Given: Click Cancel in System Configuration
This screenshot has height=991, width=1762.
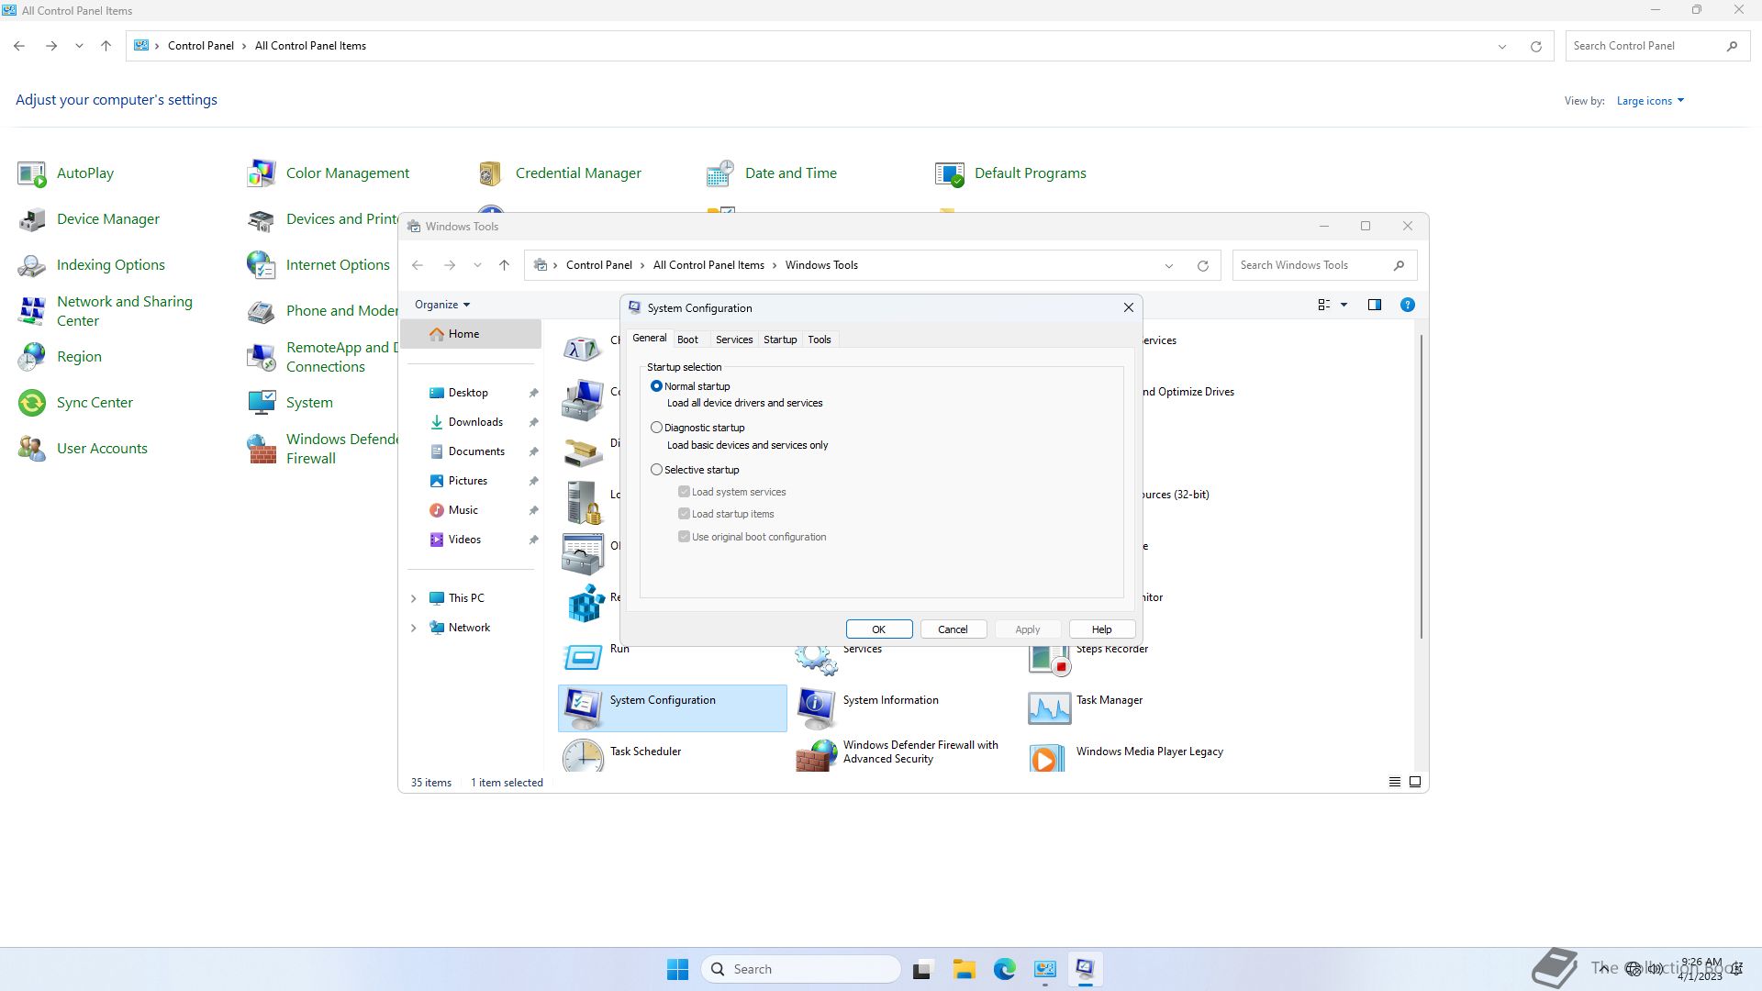Looking at the screenshot, I should click(953, 629).
